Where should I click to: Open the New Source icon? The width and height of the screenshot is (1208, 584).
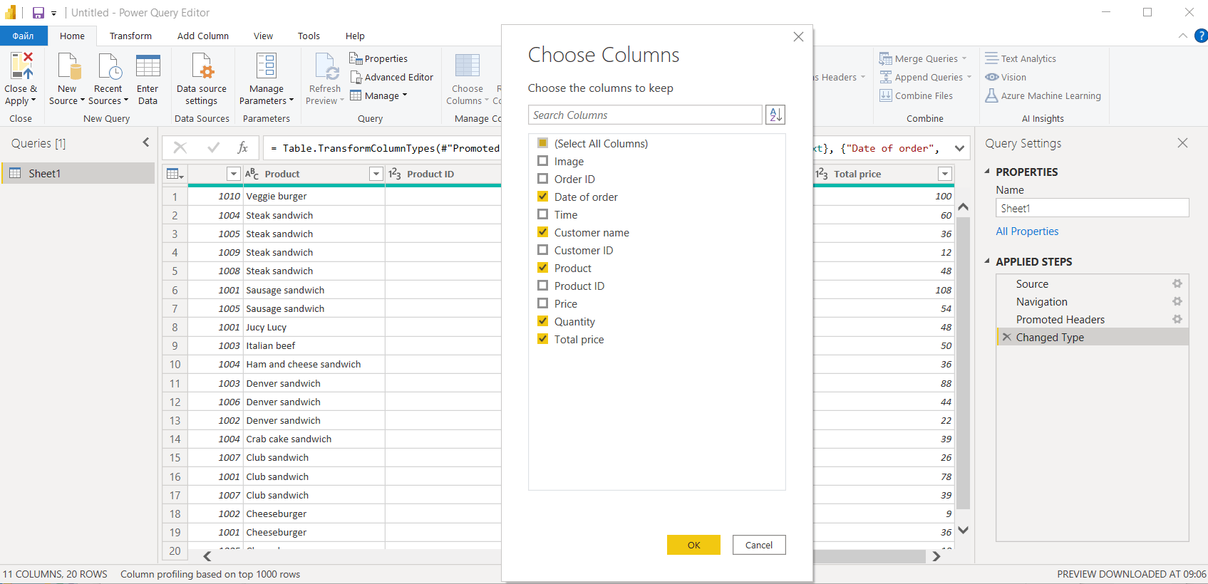point(69,65)
